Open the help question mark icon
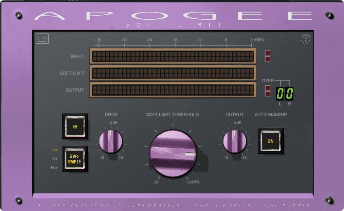 click(305, 39)
